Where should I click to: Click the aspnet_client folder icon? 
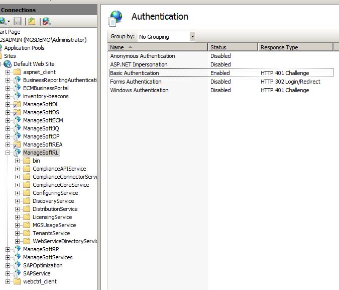coord(17,72)
